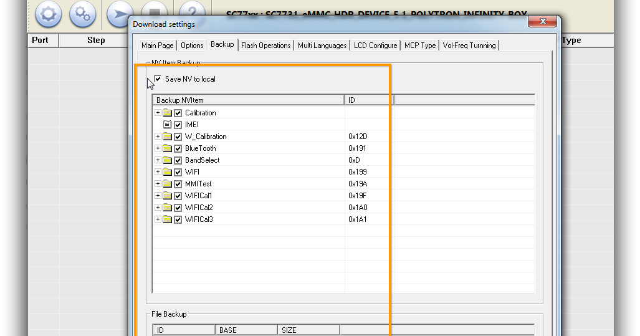Expand the WIFICal3 tree node
640x336 pixels.
pyautogui.click(x=158, y=219)
